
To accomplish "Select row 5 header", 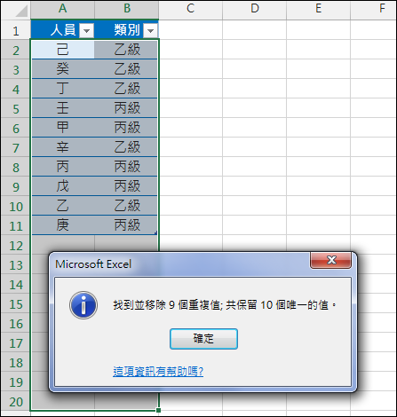I will [16, 108].
